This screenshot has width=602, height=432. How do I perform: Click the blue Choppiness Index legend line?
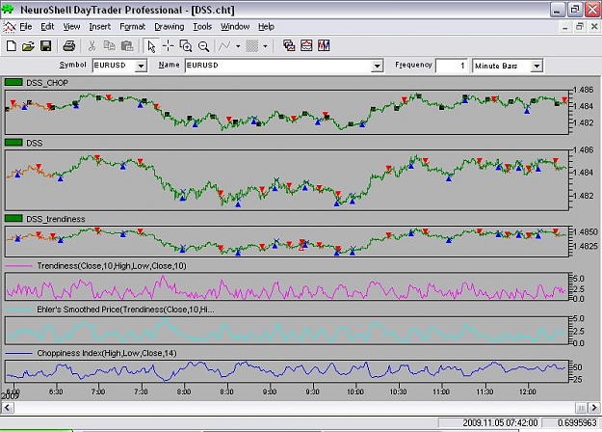19,353
